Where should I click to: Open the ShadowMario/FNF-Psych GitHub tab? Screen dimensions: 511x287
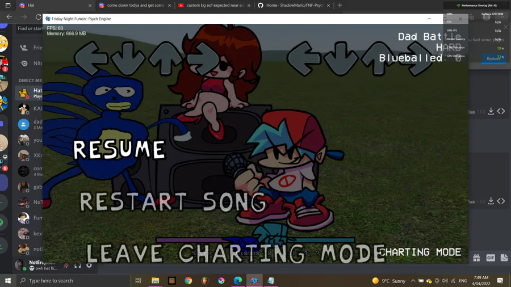(294, 5)
